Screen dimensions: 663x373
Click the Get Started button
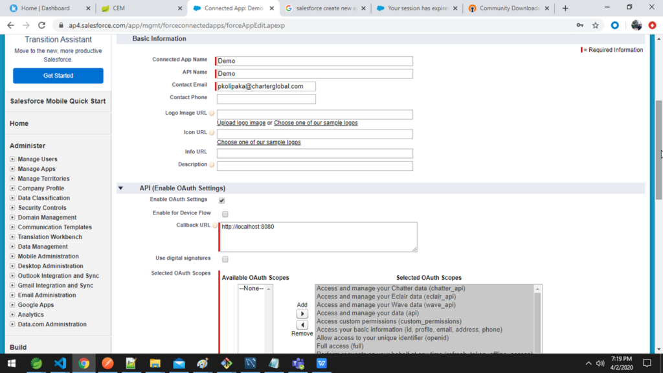(x=58, y=76)
